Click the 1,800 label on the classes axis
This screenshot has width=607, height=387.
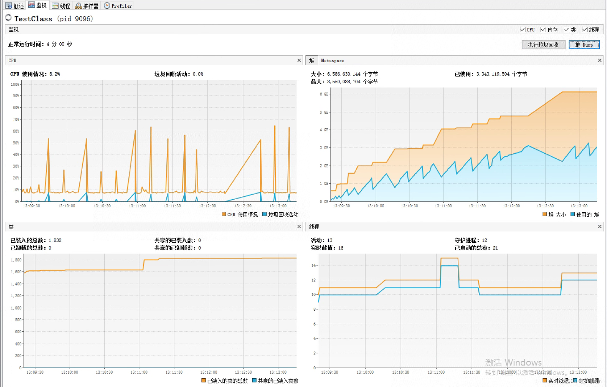(x=16, y=260)
